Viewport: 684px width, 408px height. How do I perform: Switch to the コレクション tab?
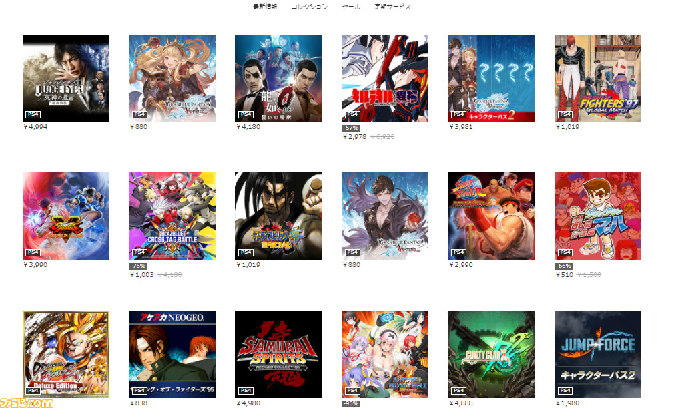tap(309, 7)
